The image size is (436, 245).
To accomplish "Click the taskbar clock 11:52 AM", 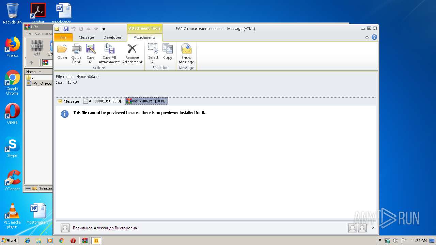I will (x=419, y=241).
